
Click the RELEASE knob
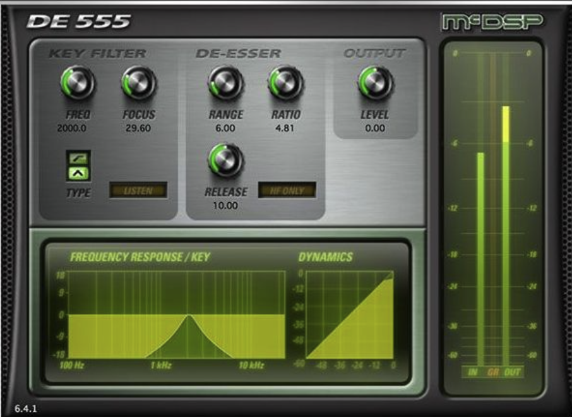226,160
